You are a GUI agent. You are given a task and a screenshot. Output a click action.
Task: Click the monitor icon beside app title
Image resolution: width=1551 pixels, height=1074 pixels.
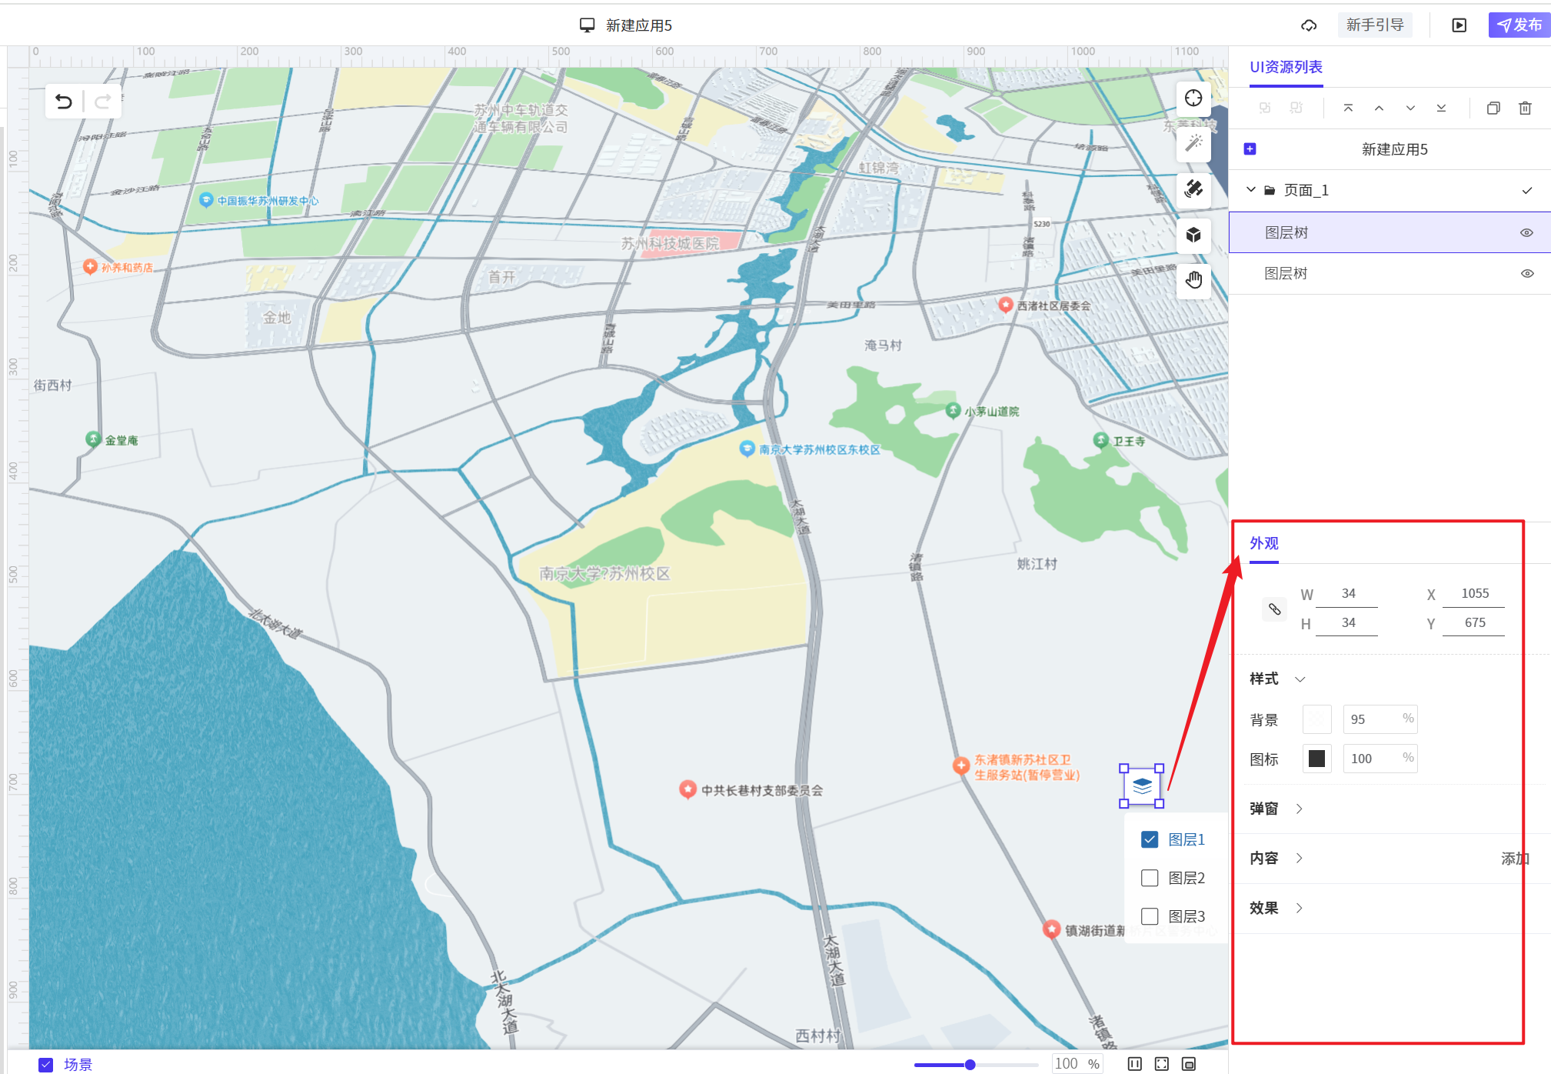coord(587,25)
